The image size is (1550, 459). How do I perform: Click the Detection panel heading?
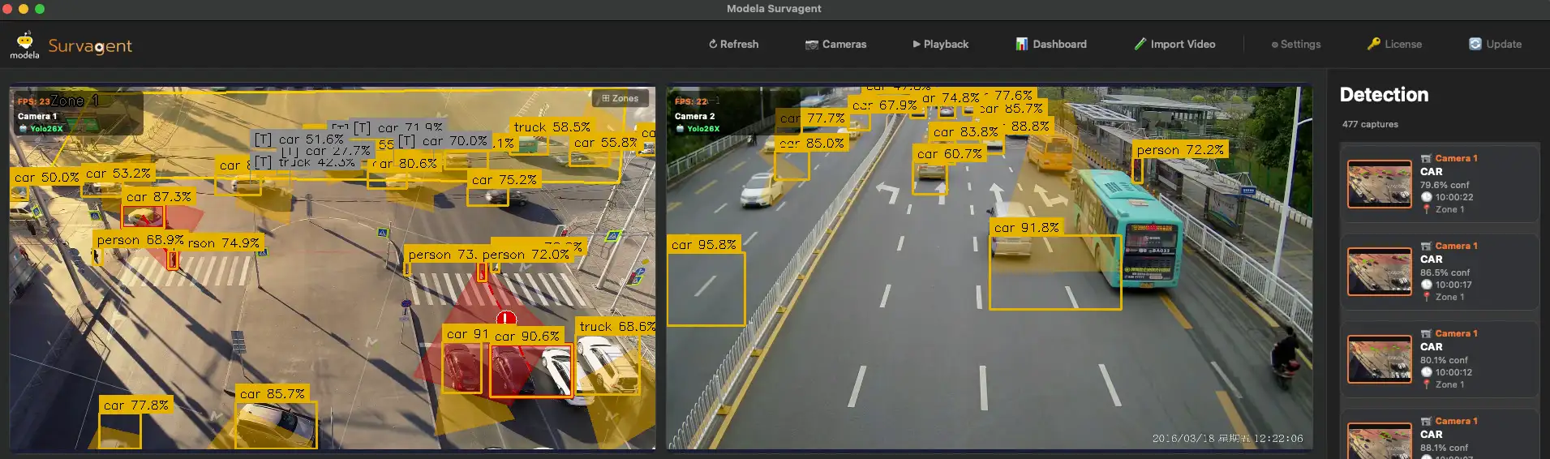click(1384, 95)
